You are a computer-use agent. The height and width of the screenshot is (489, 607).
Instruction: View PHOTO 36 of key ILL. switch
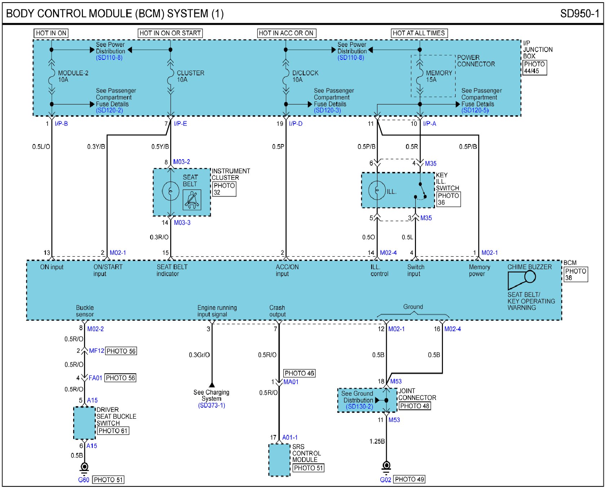pyautogui.click(x=448, y=199)
